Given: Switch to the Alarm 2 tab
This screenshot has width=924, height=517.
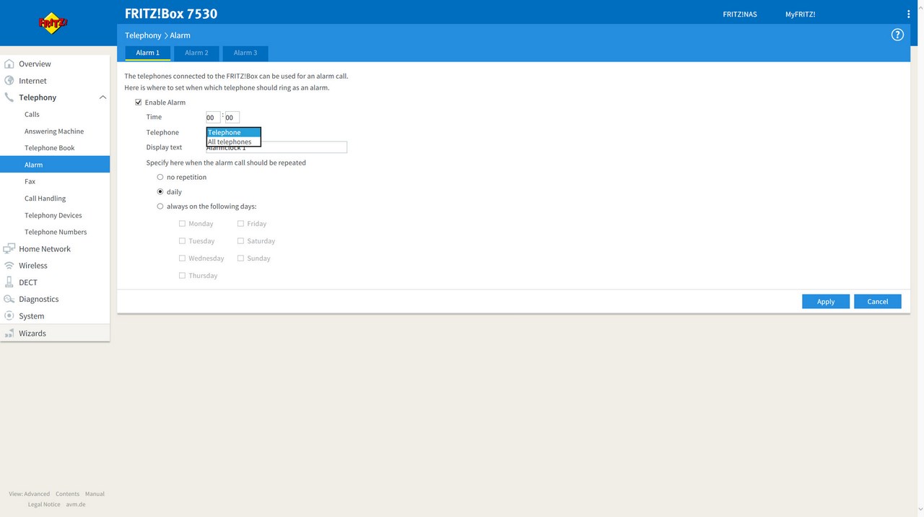Looking at the screenshot, I should pos(196,53).
